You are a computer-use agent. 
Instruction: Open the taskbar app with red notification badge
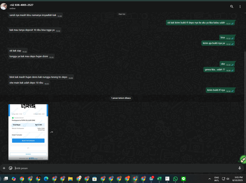coord(151,179)
